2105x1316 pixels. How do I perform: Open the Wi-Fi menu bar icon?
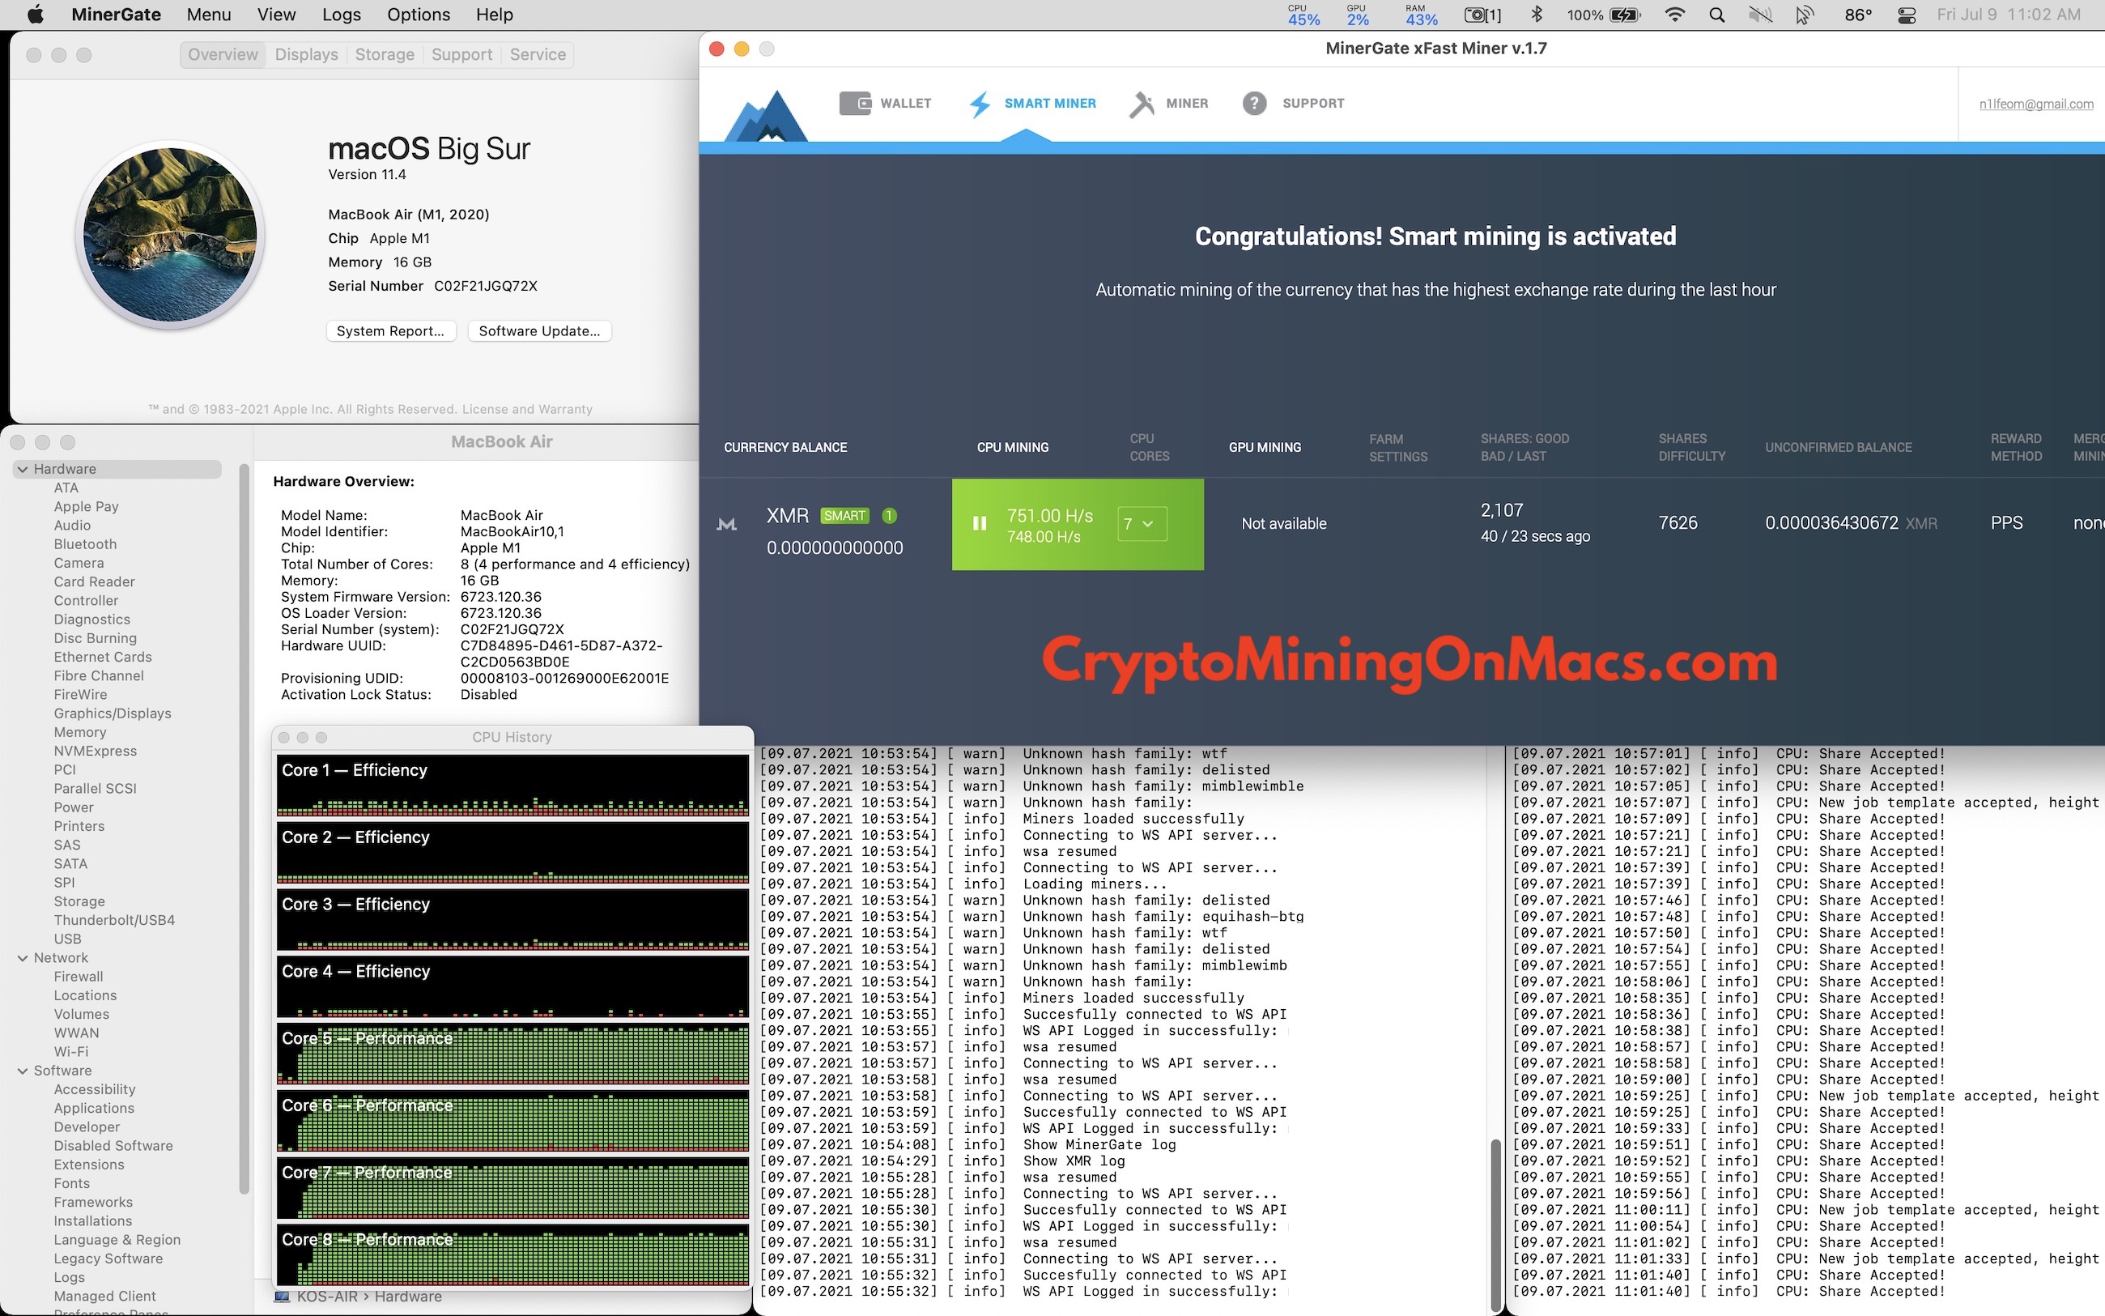point(1674,15)
